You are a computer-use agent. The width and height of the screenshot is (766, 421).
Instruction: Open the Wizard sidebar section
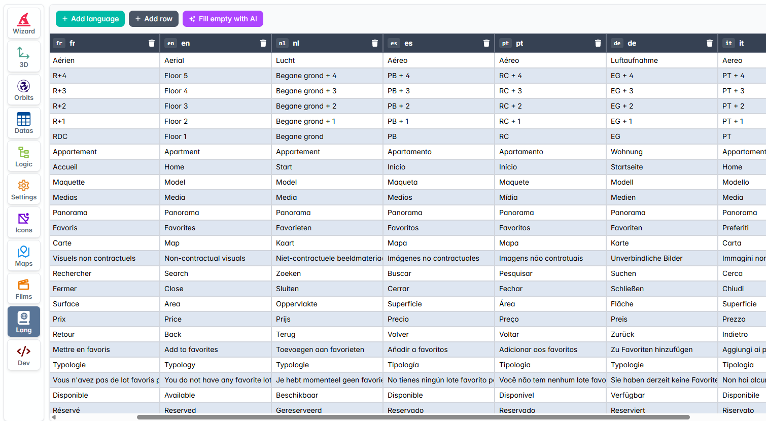pyautogui.click(x=24, y=23)
